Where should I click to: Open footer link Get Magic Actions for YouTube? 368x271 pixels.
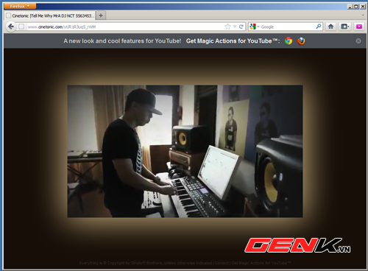pos(261,263)
